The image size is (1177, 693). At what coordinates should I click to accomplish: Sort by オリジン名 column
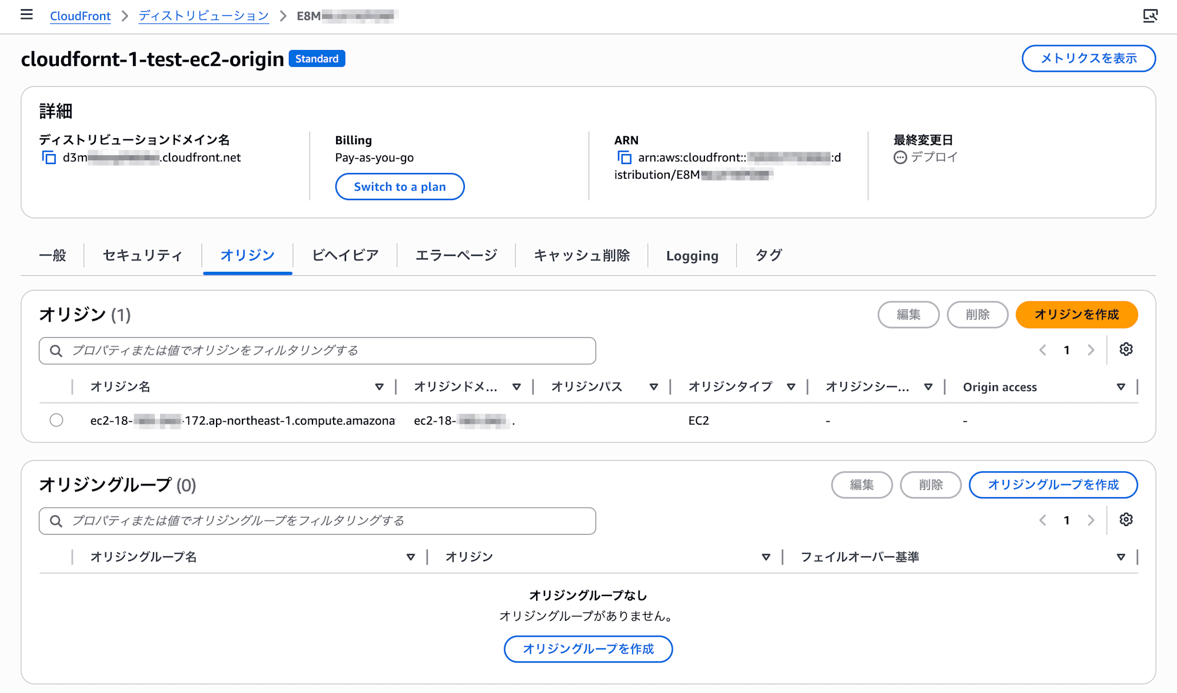379,387
